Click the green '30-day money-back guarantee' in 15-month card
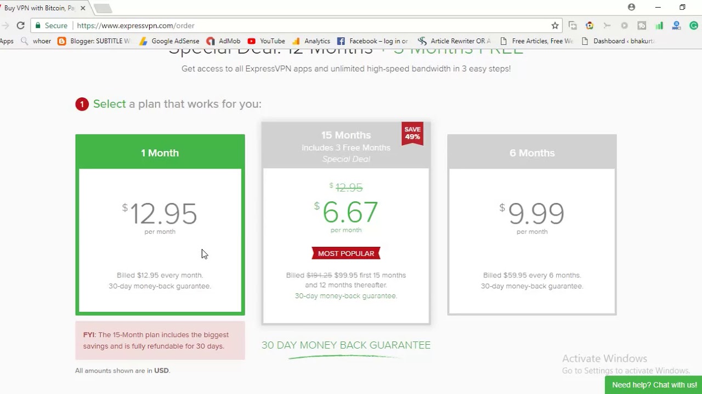 point(346,296)
